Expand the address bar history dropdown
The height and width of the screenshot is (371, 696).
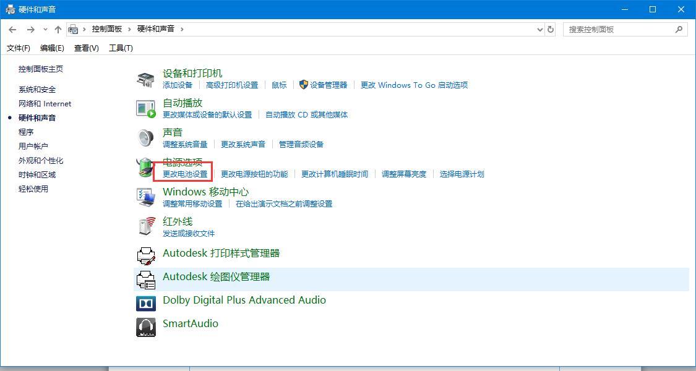tap(539, 29)
